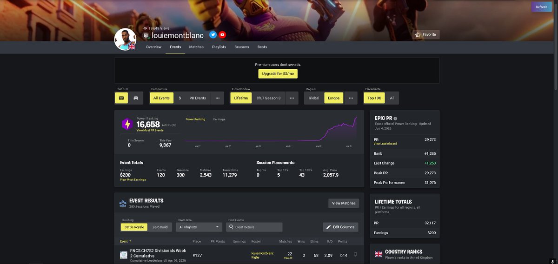Click the eye icon beside Views count
Screen dimensions: 558x264
click(x=145, y=28)
